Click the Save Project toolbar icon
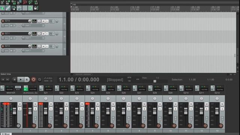Image resolution: width=240 pixels, height=135 pixels. [x=13, y=2]
